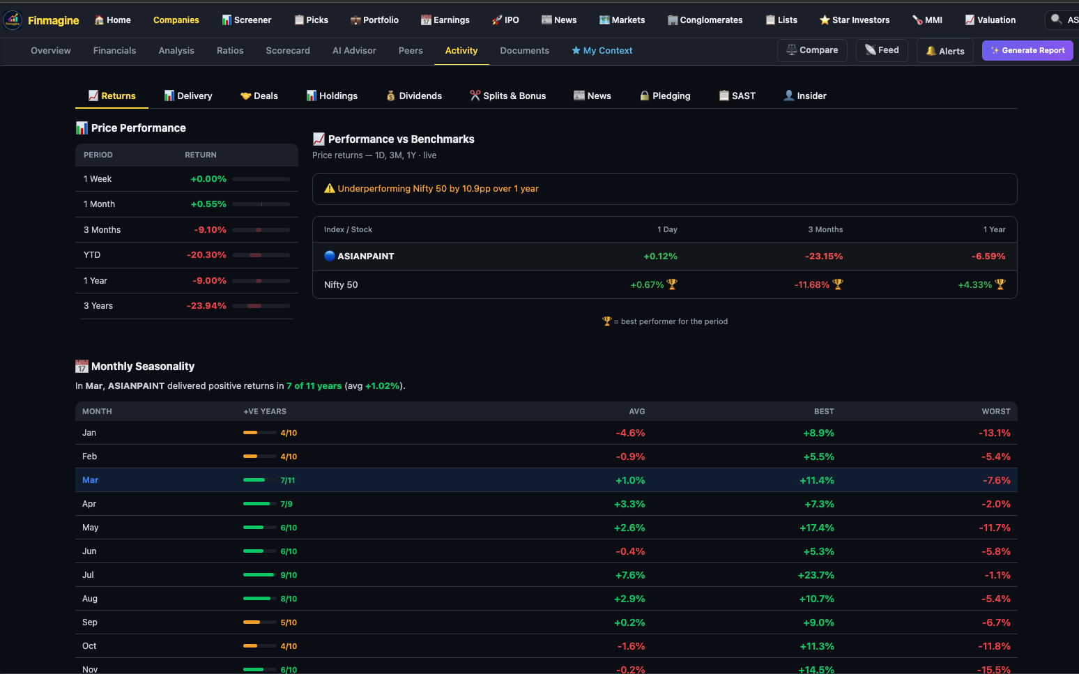Open the Compare panel
This screenshot has height=674, width=1079.
click(812, 49)
